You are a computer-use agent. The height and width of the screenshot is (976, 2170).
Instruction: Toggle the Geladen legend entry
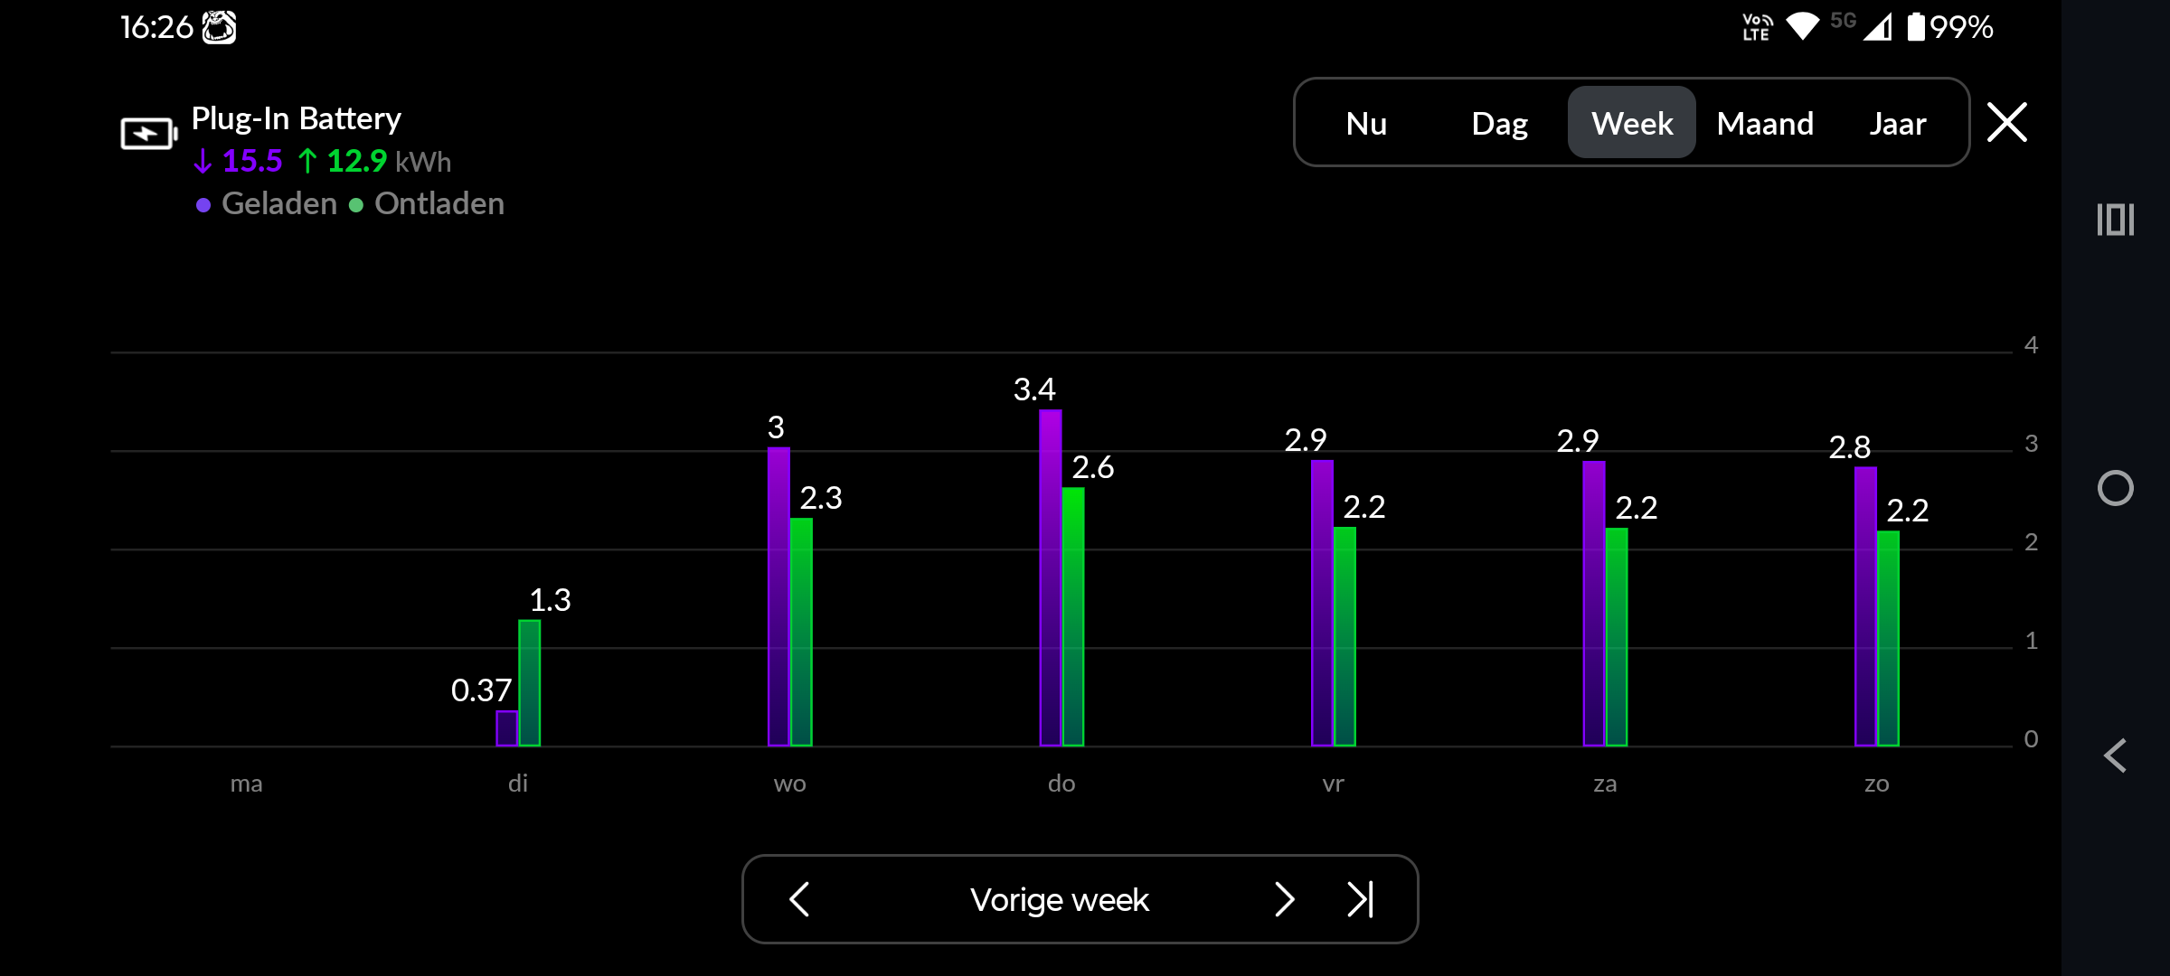[265, 203]
